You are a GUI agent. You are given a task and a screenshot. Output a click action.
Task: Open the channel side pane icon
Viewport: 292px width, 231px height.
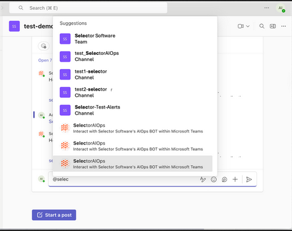[x=273, y=26]
